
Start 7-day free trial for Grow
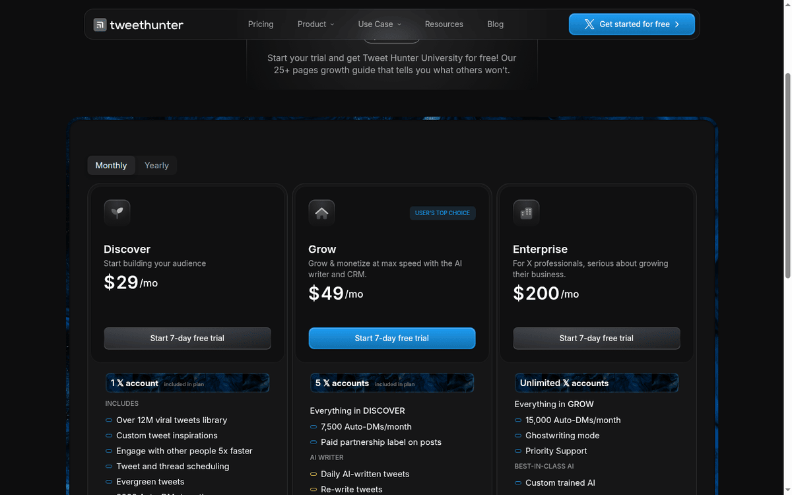392,339
